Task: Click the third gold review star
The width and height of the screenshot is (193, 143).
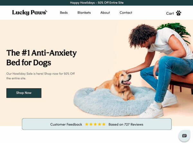Action: pos(95,124)
